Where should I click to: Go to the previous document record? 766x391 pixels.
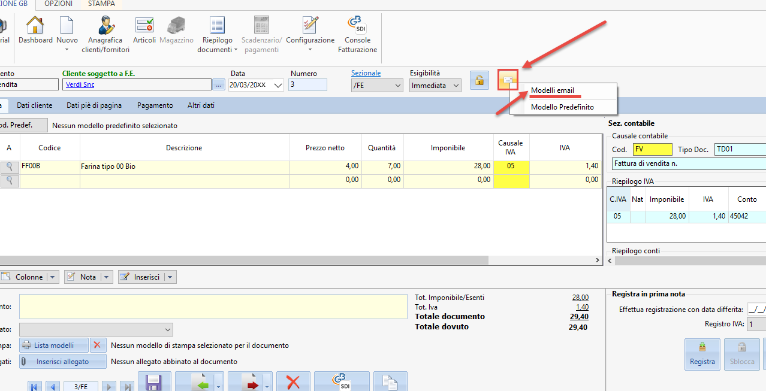coord(53,386)
